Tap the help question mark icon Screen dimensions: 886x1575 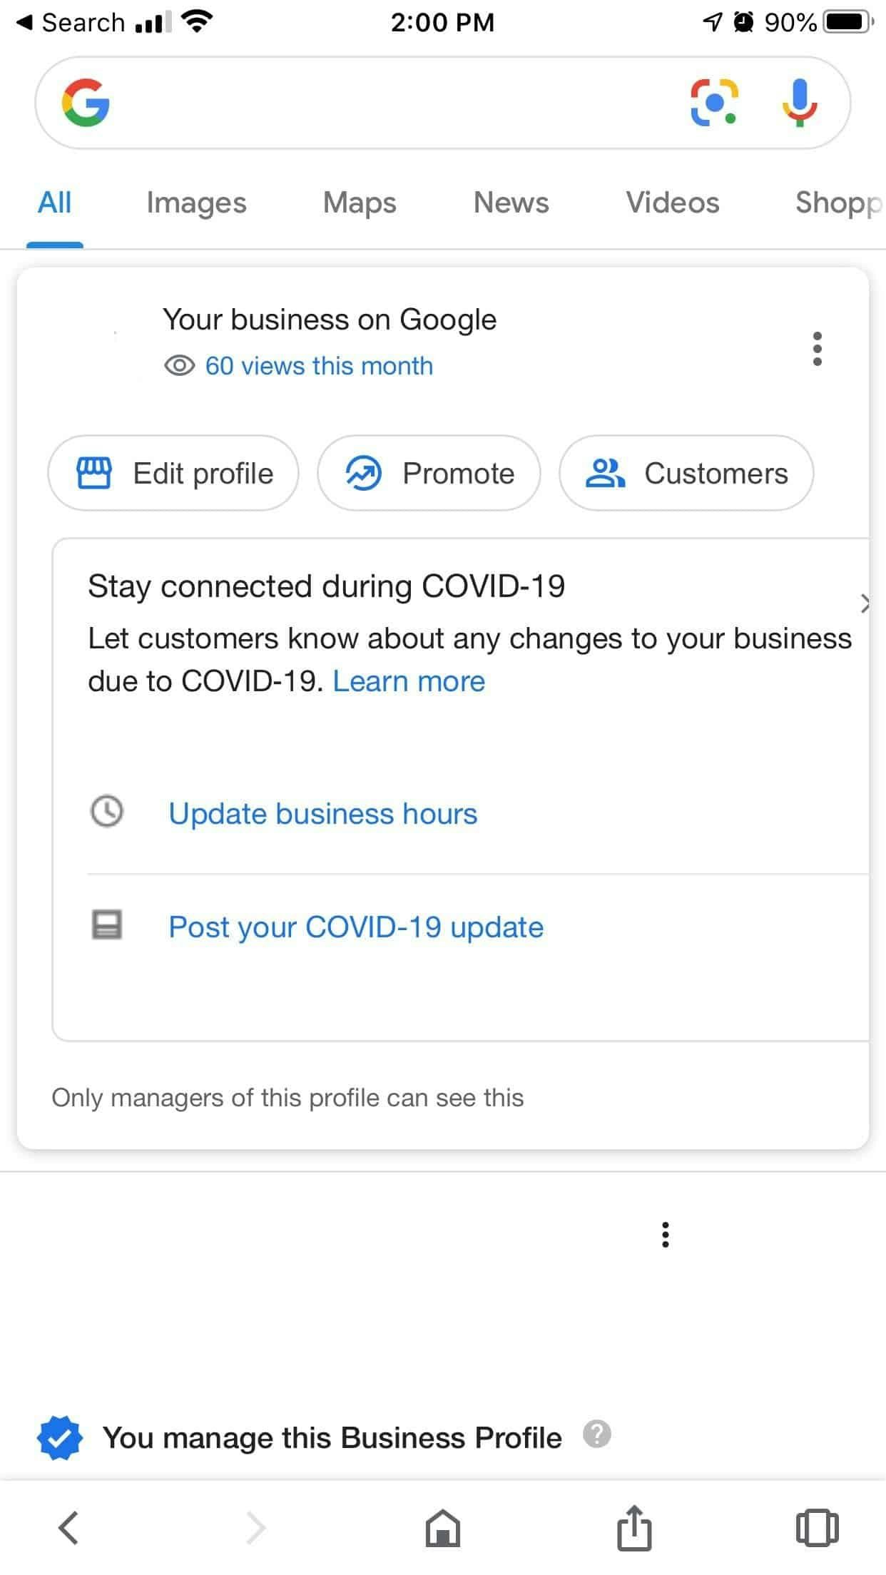[x=597, y=1434]
